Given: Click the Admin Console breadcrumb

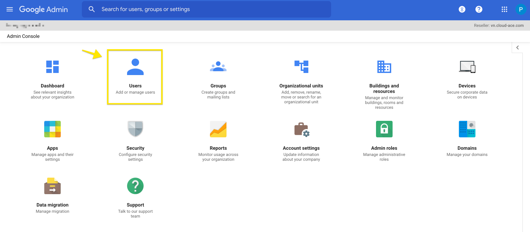Looking at the screenshot, I should click(x=23, y=36).
